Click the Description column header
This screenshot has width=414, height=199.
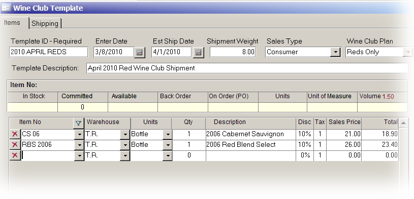click(x=230, y=122)
